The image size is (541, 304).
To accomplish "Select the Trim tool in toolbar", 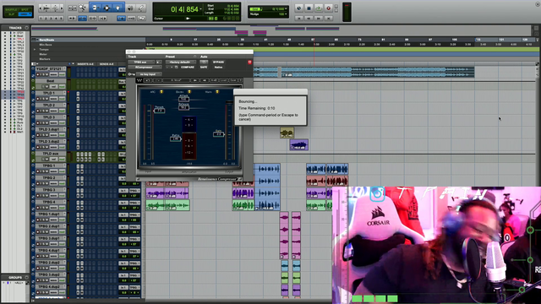I will click(x=95, y=8).
